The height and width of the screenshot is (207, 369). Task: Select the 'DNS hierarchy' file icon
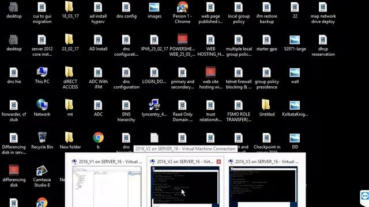[126, 105]
